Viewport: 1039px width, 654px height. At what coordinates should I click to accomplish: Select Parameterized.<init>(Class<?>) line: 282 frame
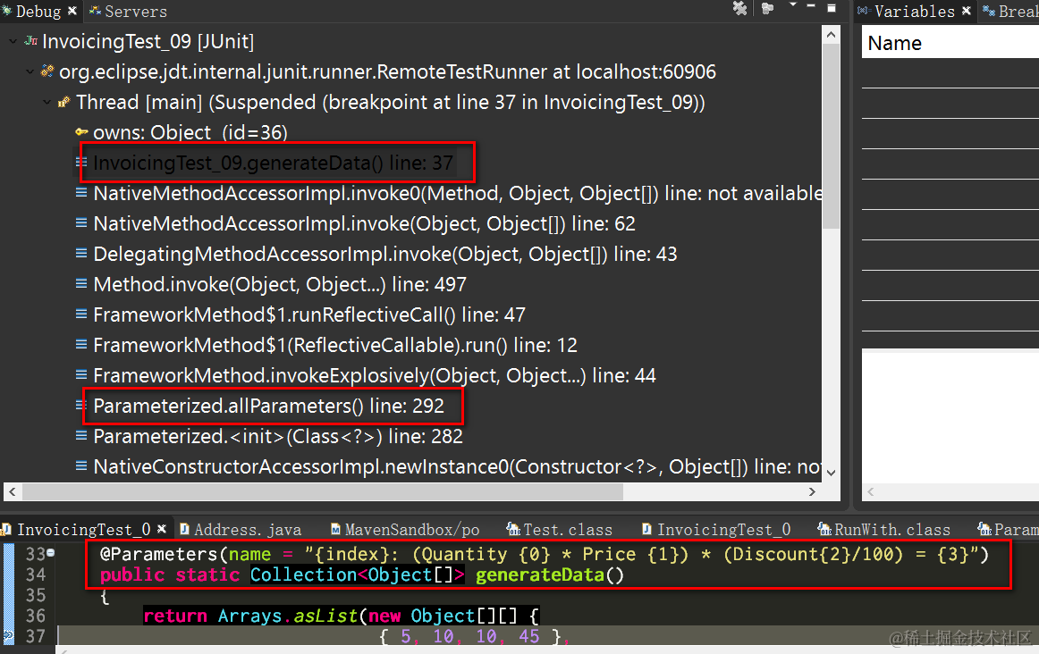pyautogui.click(x=278, y=436)
